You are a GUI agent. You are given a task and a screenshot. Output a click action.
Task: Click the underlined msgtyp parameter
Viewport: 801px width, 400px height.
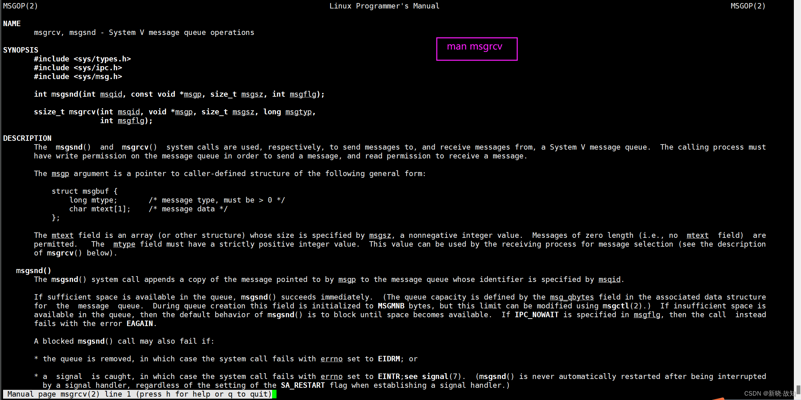(x=298, y=112)
